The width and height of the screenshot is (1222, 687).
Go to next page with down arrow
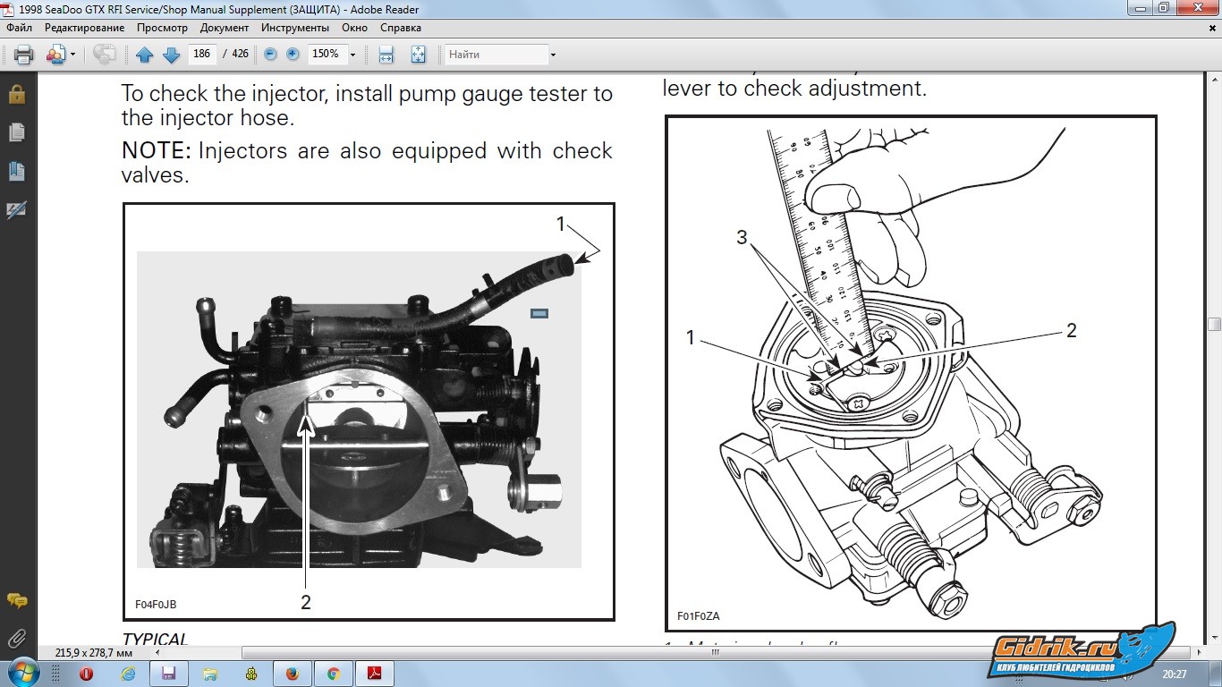pos(171,55)
